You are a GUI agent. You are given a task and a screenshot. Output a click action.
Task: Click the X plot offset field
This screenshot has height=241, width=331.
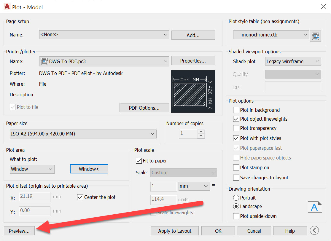(x=35, y=197)
